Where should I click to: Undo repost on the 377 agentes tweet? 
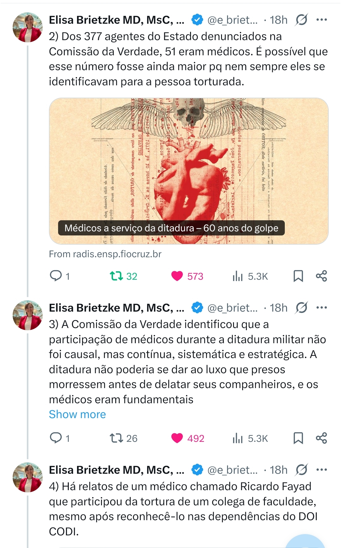coord(116,276)
